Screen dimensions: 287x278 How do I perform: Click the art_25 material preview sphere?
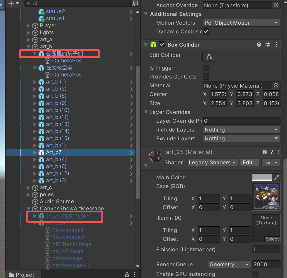point(155,156)
